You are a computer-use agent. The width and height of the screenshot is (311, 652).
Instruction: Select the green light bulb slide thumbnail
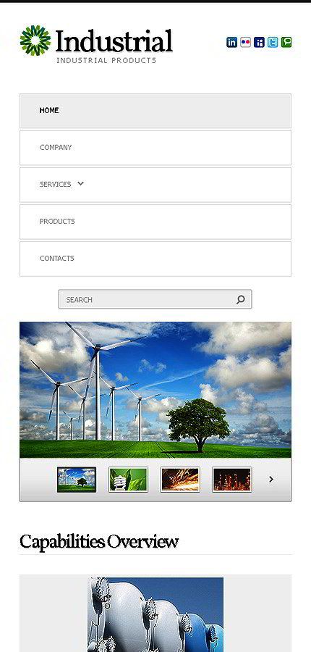coord(128,480)
